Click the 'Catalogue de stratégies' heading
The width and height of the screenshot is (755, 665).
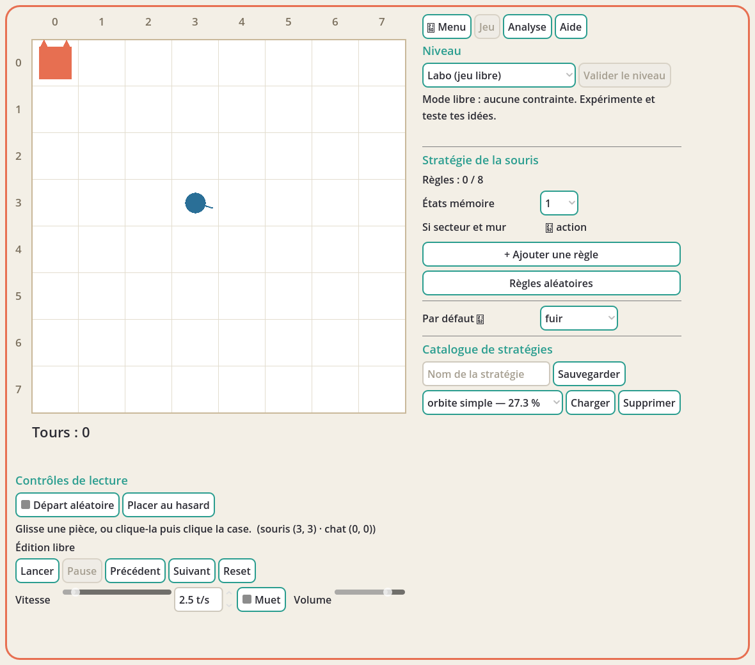[488, 349]
